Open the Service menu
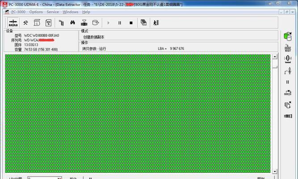Image resolution: width=298 pixels, height=179 pixels. click(x=53, y=12)
